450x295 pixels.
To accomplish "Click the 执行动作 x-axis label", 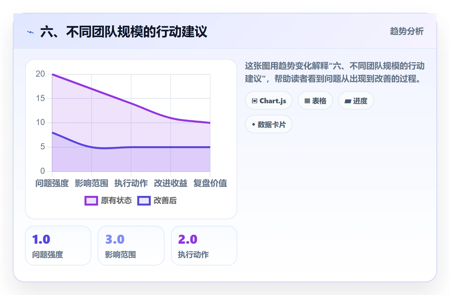I will tap(131, 183).
